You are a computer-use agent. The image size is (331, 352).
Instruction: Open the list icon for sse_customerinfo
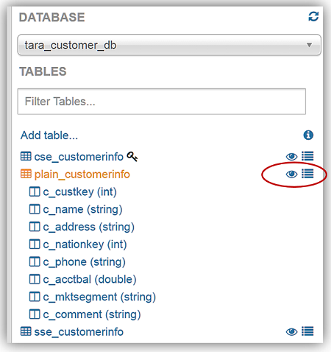(x=307, y=331)
